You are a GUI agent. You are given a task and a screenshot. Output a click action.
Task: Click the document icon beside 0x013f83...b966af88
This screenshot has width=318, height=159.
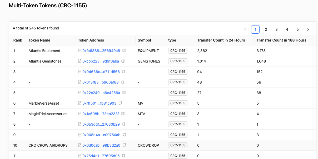tap(123, 82)
